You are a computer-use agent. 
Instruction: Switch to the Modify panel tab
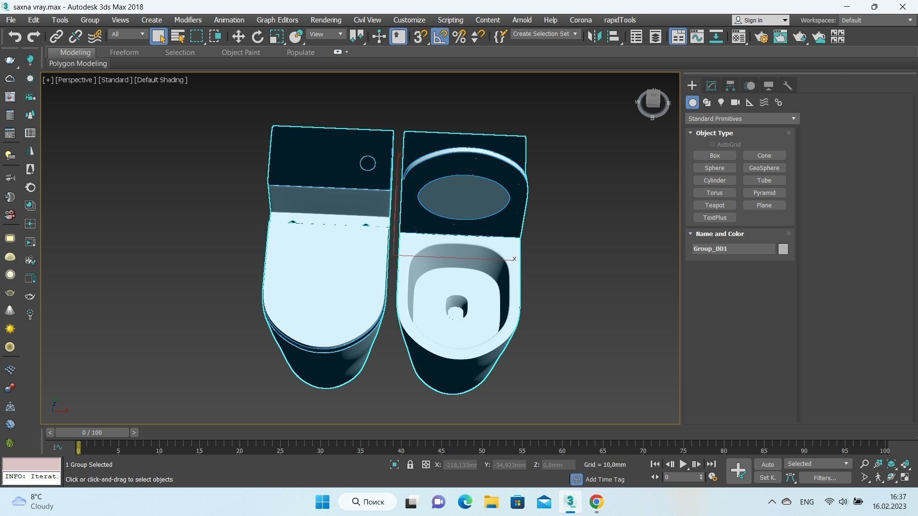coord(711,86)
